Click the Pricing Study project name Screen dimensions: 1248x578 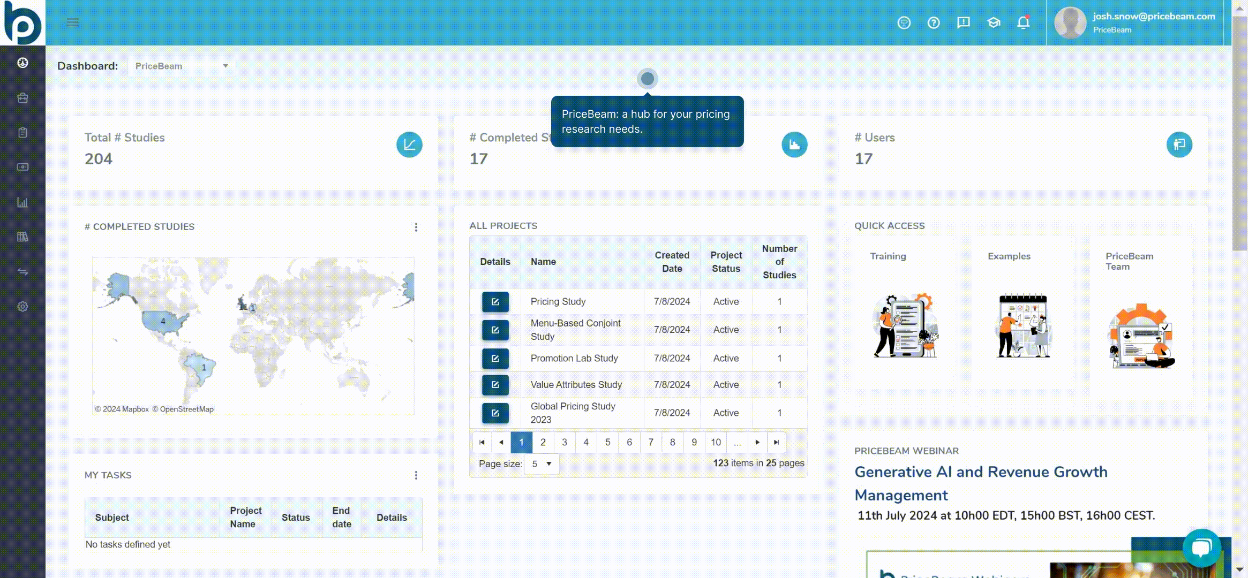[x=558, y=302]
